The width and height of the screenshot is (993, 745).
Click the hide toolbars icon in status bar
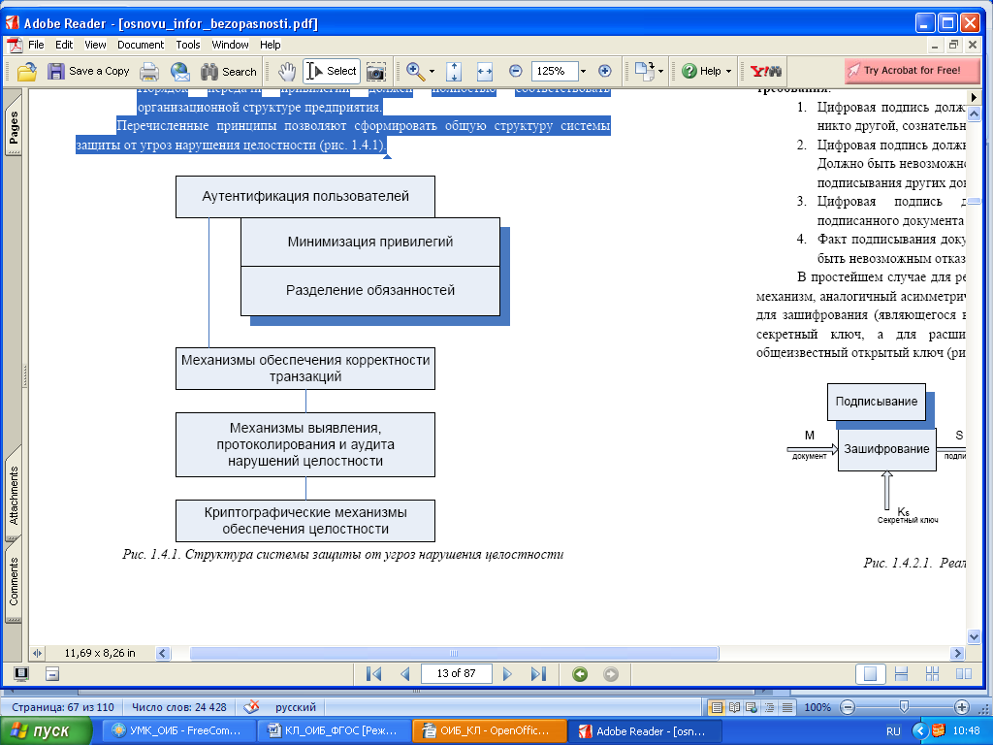(x=52, y=673)
